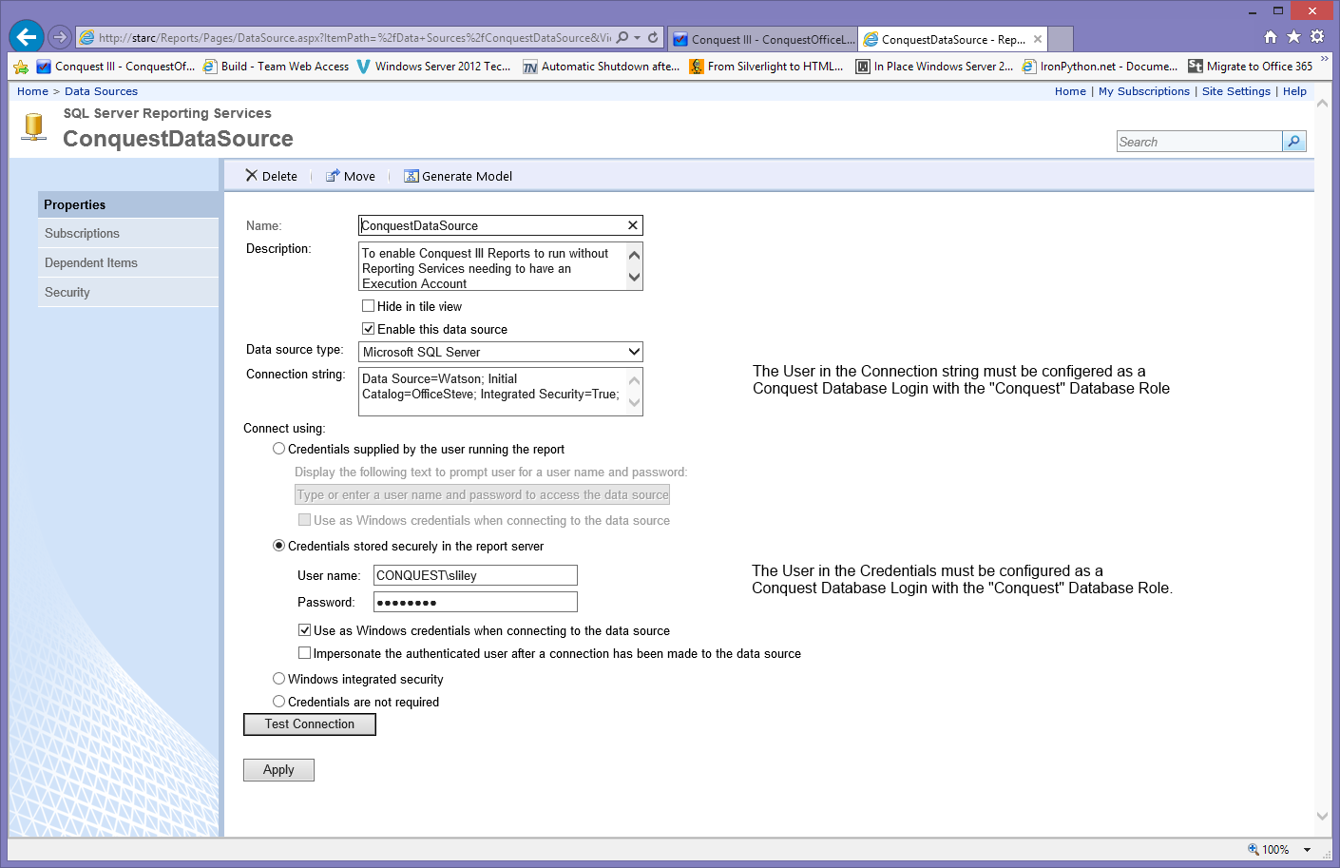Click the zoom magnifier icon in status bar
The height and width of the screenshot is (868, 1340).
pos(1254,849)
